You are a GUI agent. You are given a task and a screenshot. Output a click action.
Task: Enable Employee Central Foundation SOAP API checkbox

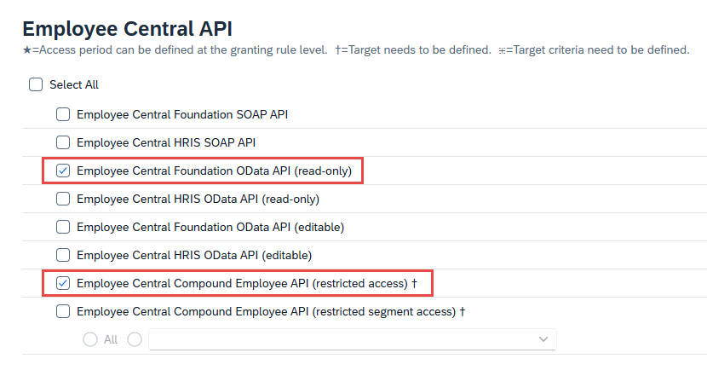(x=63, y=113)
